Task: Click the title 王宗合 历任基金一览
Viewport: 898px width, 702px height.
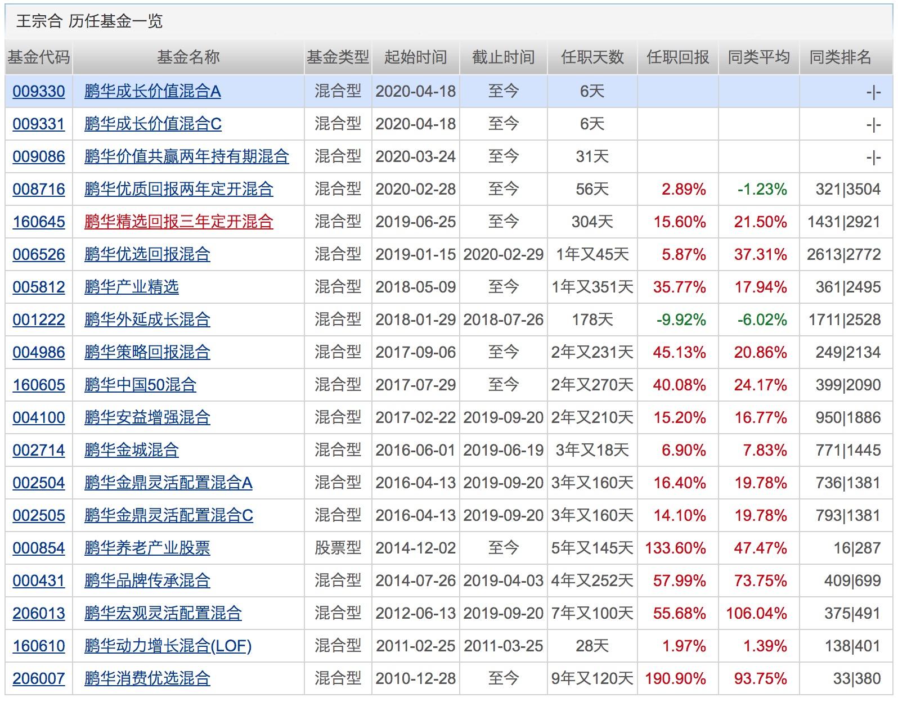Action: coord(89,21)
